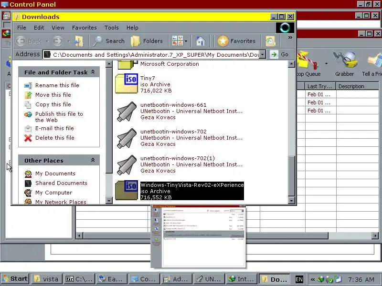Collapse the Other Places panel
Screen dimensions: 382x286
93,160
